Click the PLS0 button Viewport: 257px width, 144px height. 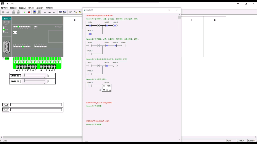tap(6, 105)
